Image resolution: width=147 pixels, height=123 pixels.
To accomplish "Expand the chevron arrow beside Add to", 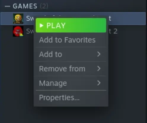I will [99, 54].
